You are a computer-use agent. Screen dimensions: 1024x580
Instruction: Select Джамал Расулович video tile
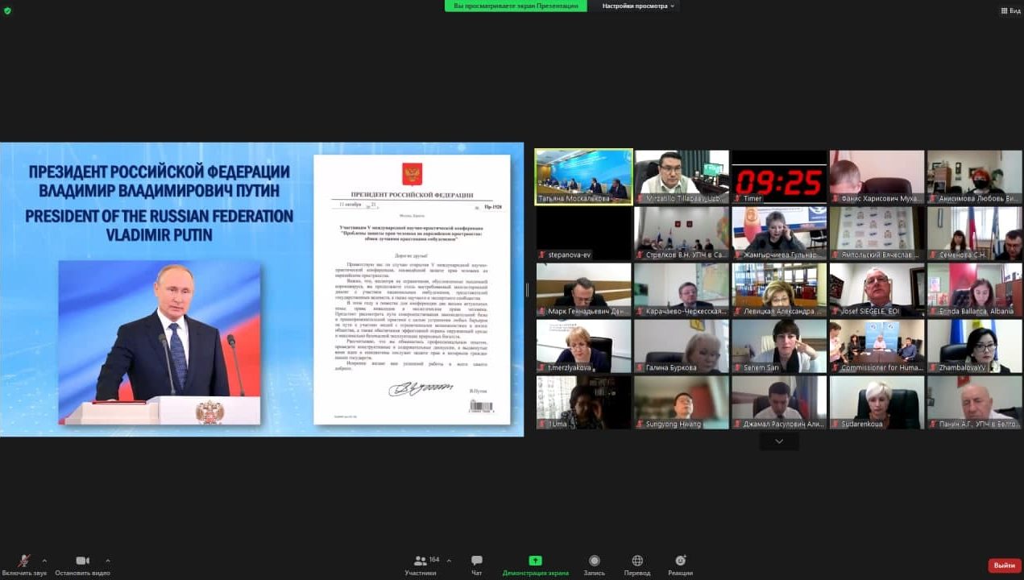point(779,402)
